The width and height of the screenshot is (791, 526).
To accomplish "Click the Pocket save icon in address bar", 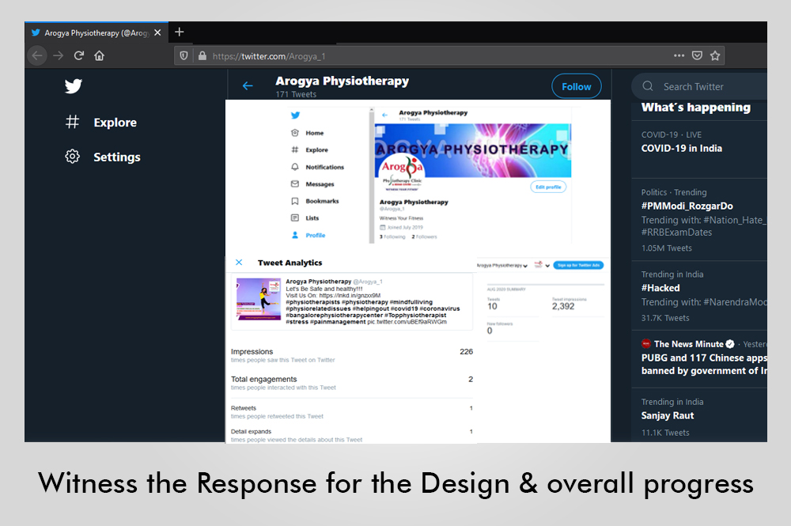I will (697, 55).
